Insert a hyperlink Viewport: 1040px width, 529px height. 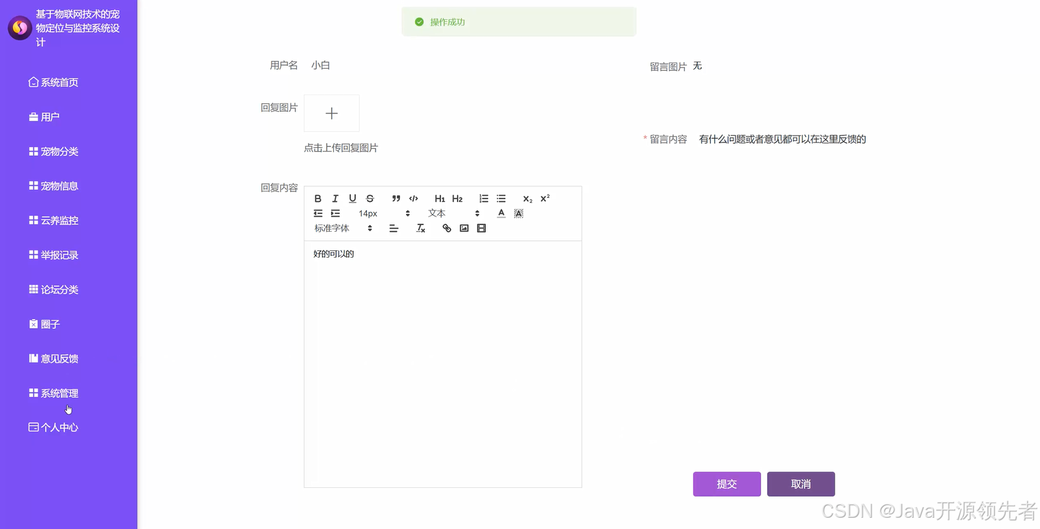447,228
